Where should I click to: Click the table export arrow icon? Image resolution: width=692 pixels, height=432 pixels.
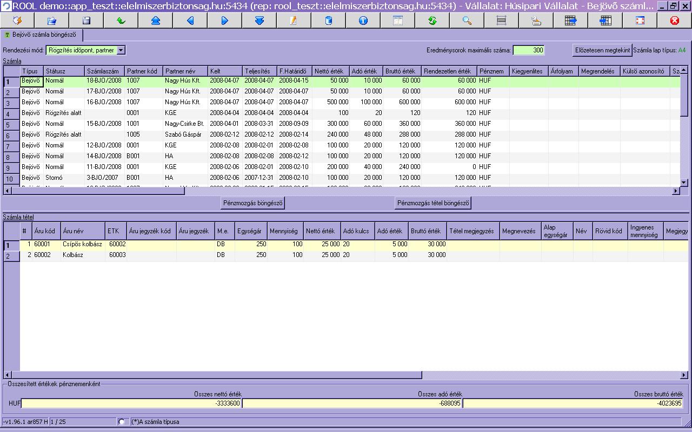[571, 21]
